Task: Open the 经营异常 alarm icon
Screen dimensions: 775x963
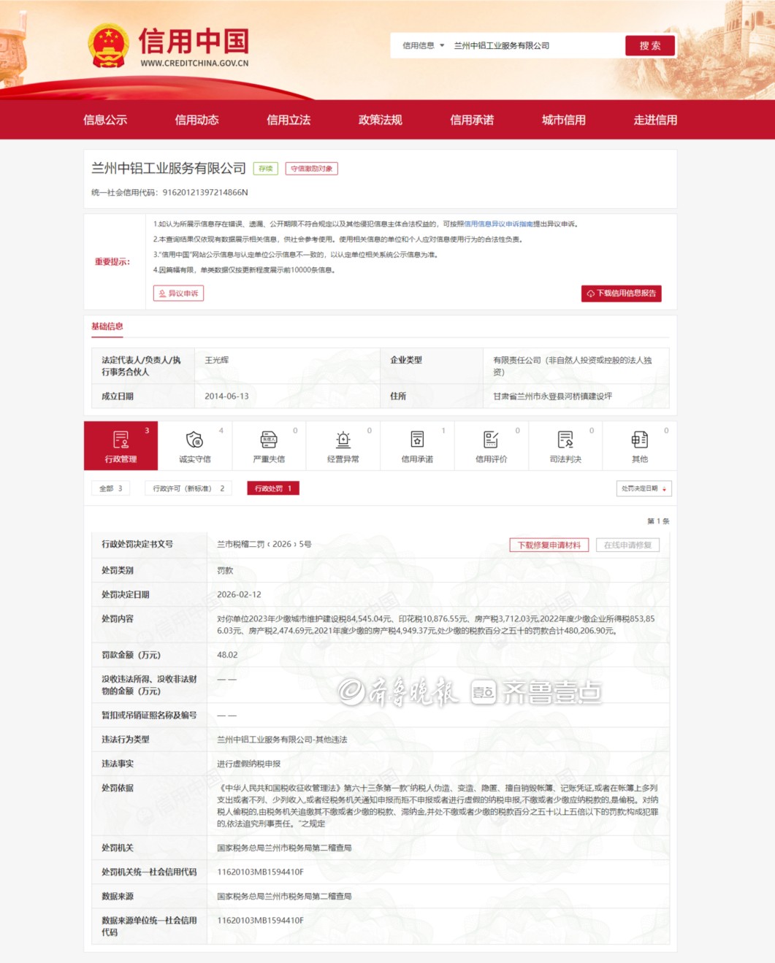Action: coord(343,440)
